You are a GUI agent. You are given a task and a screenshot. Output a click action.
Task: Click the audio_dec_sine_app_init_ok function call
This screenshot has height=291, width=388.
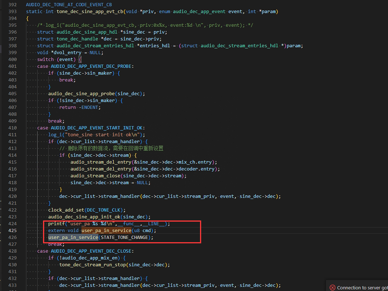(84, 217)
